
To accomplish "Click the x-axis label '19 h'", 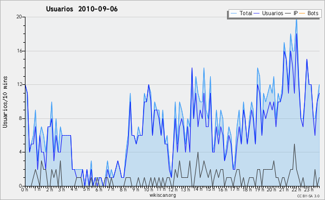I will (259, 189).
